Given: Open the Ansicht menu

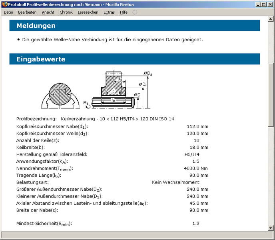Looking at the screenshot, I should coord(48,12).
